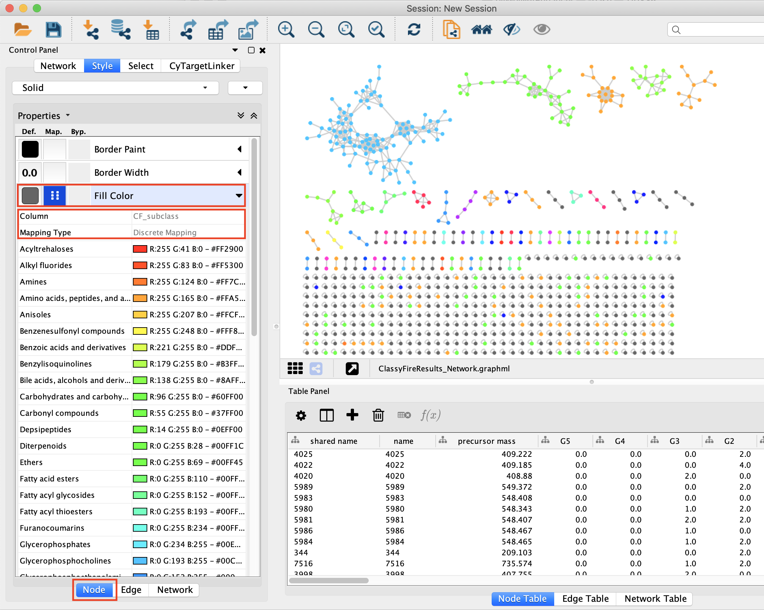The height and width of the screenshot is (610, 764).
Task: Toggle float Control Panel square button
Action: coord(251,50)
